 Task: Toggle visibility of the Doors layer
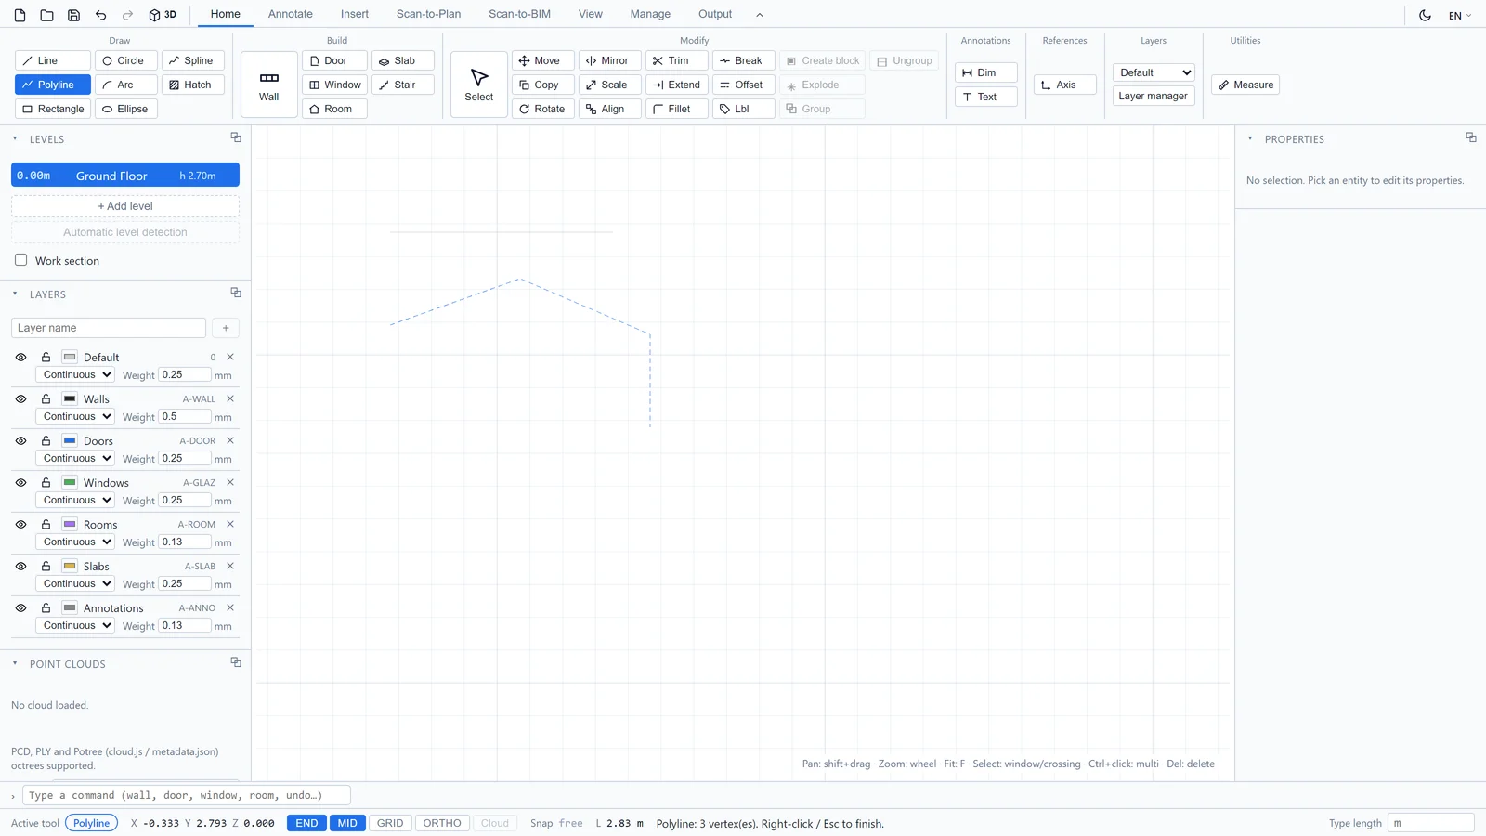pos(20,440)
